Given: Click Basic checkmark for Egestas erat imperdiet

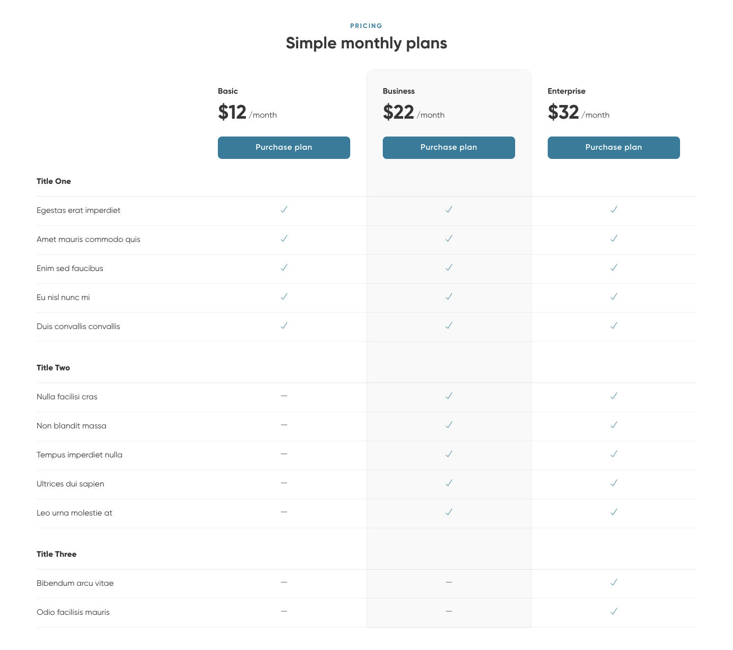Looking at the screenshot, I should point(284,209).
